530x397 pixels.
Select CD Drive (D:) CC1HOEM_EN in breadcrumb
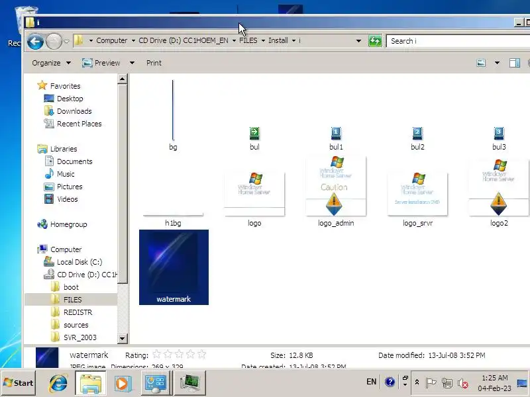(x=184, y=40)
